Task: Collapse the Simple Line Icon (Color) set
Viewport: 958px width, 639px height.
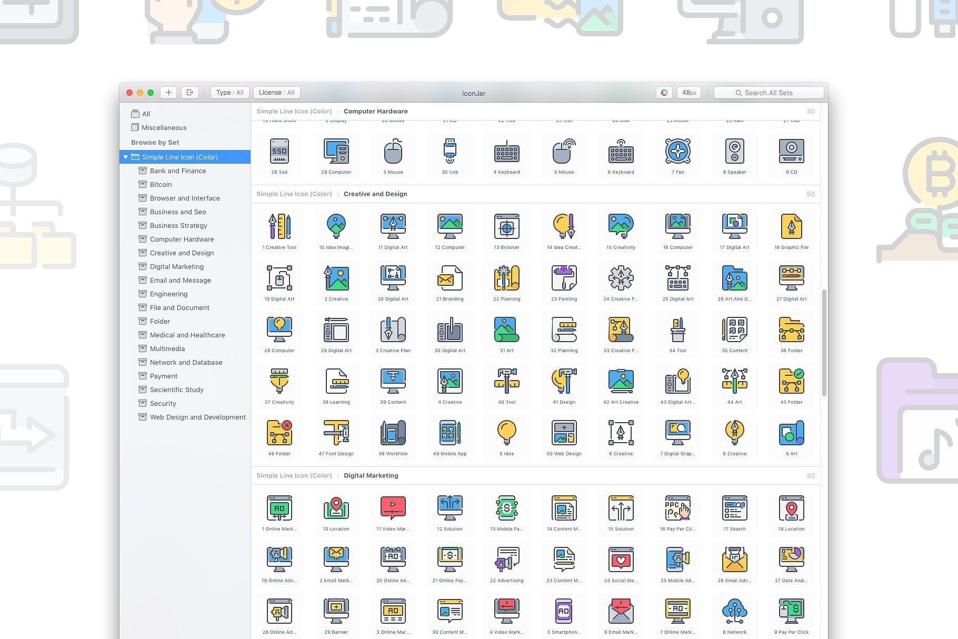Action: pos(126,157)
